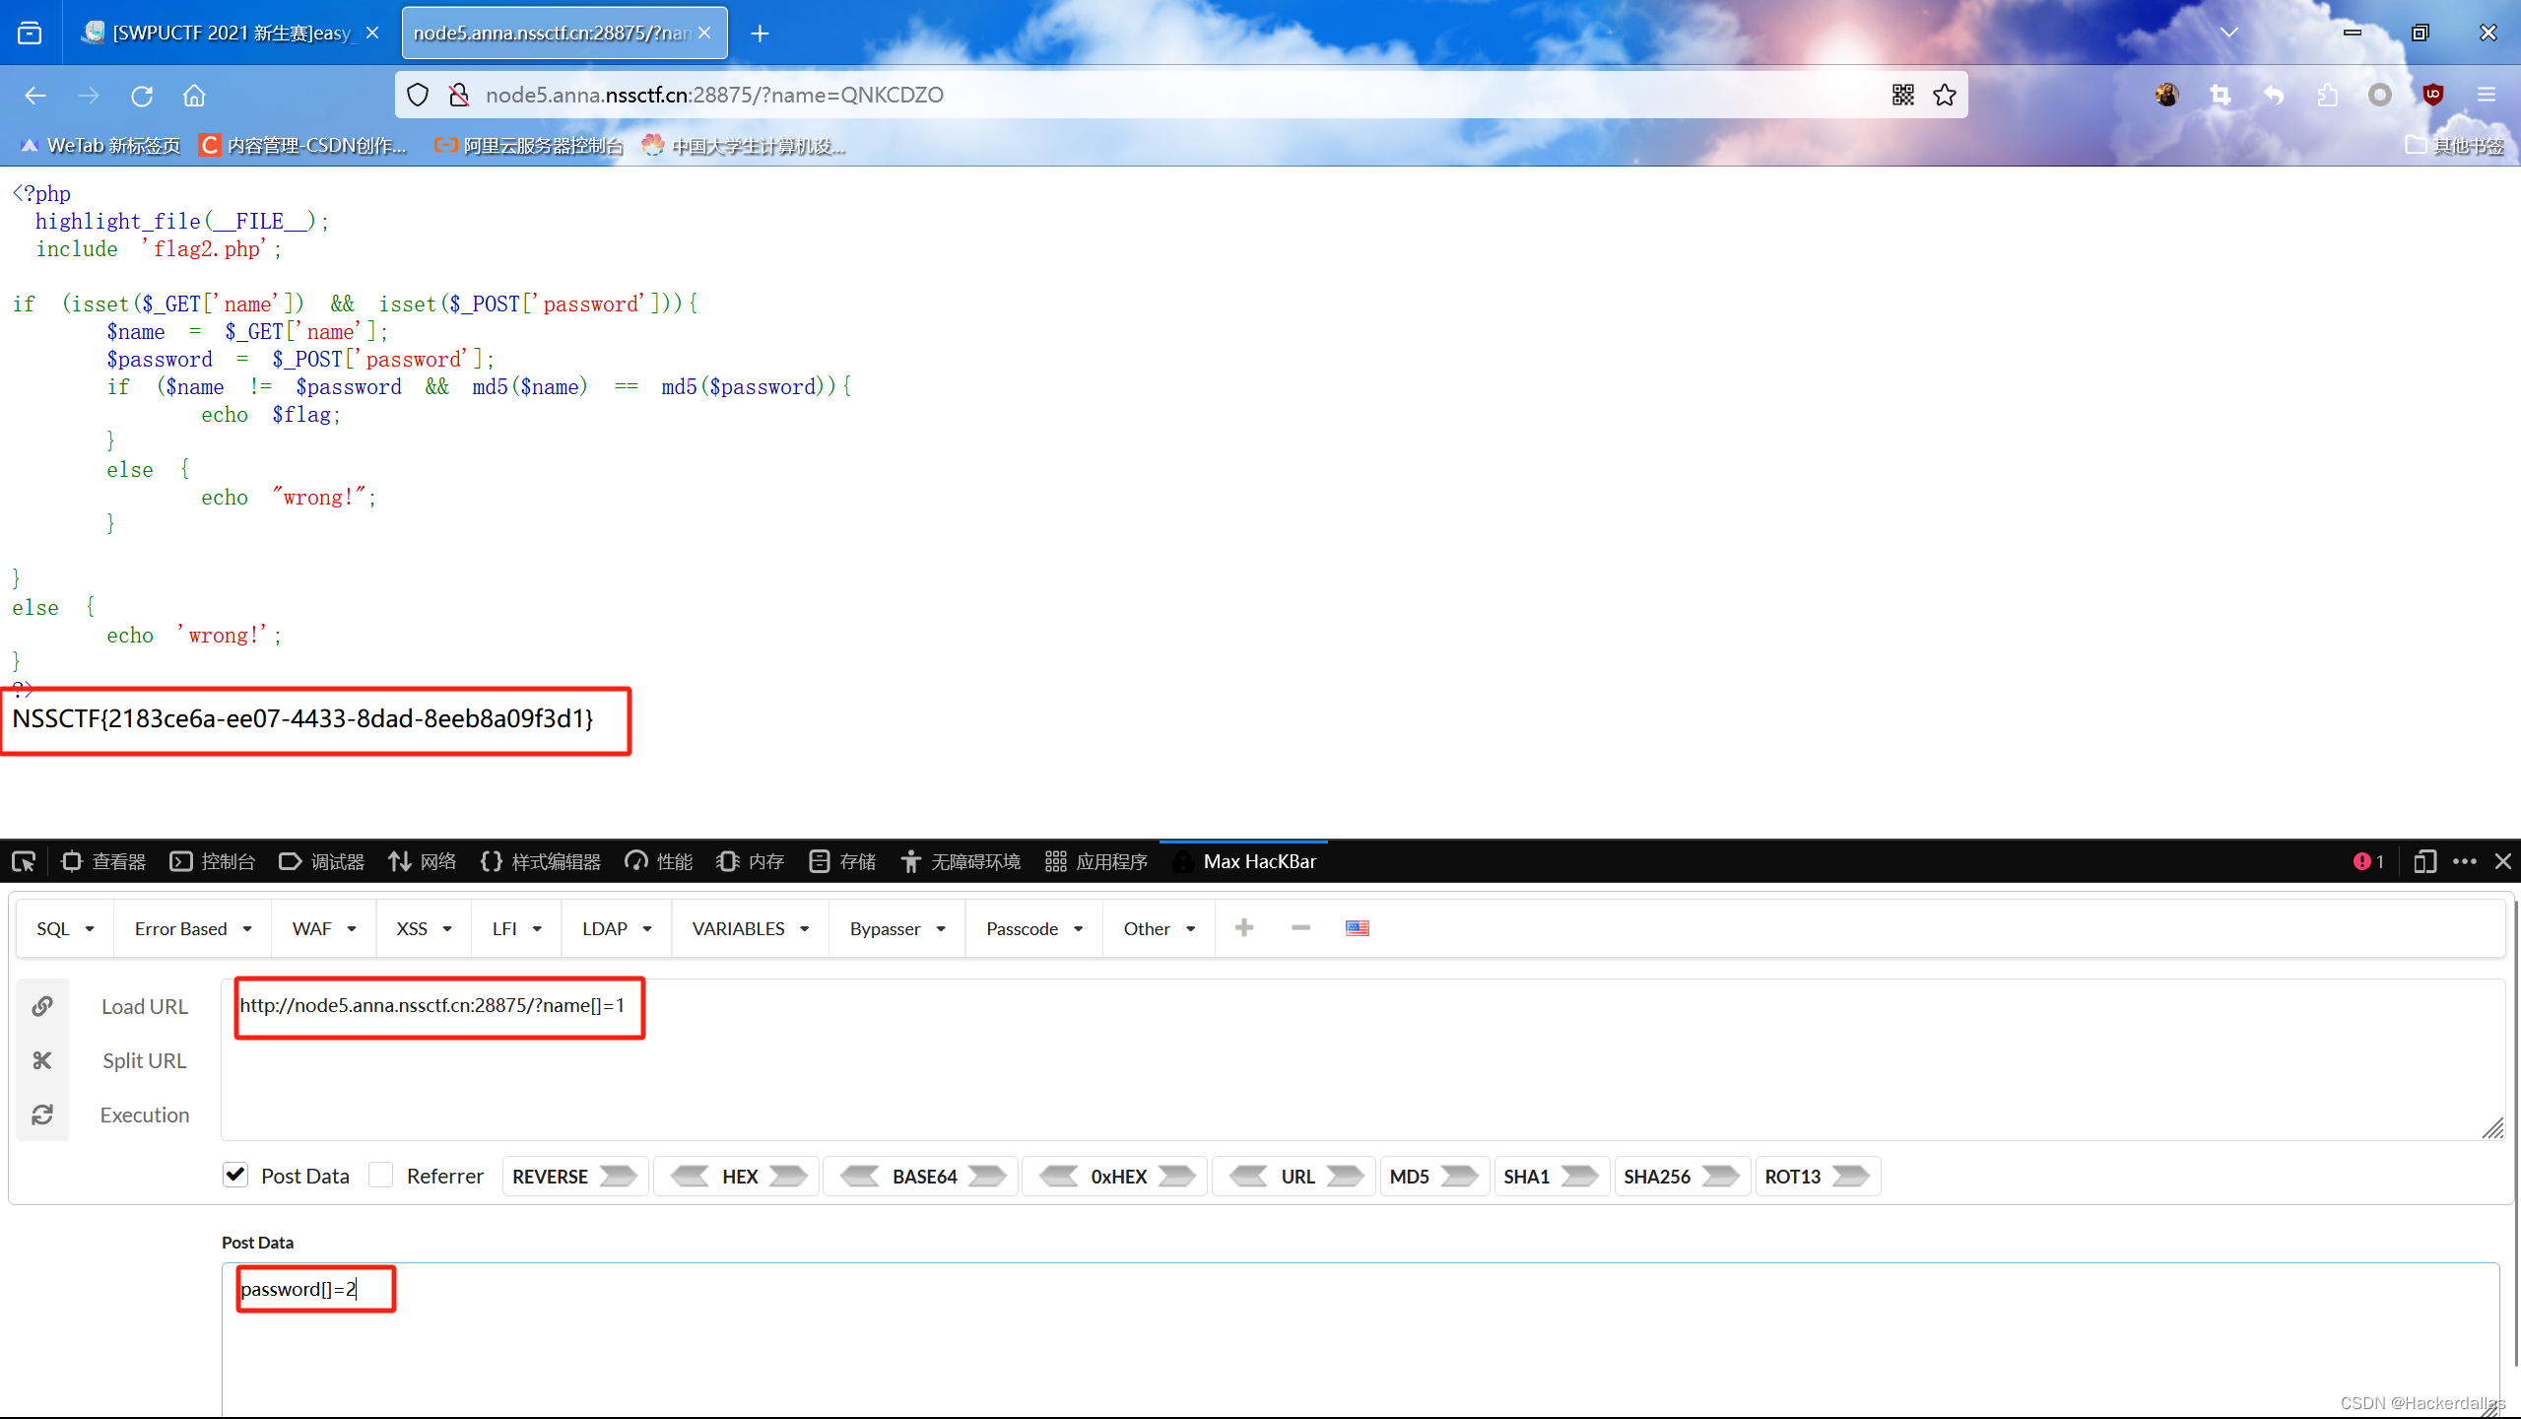Switch to the 控制台 console tab
Viewport: 2521px width, 1419px height.
pyautogui.click(x=226, y=861)
